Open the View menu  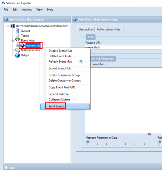(39, 9)
